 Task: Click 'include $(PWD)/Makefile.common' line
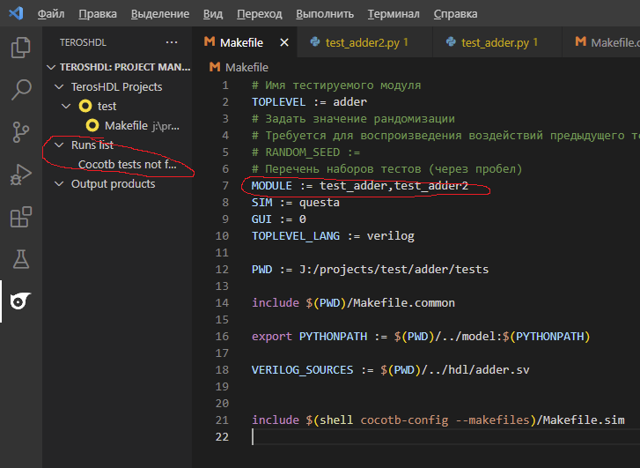point(354,303)
